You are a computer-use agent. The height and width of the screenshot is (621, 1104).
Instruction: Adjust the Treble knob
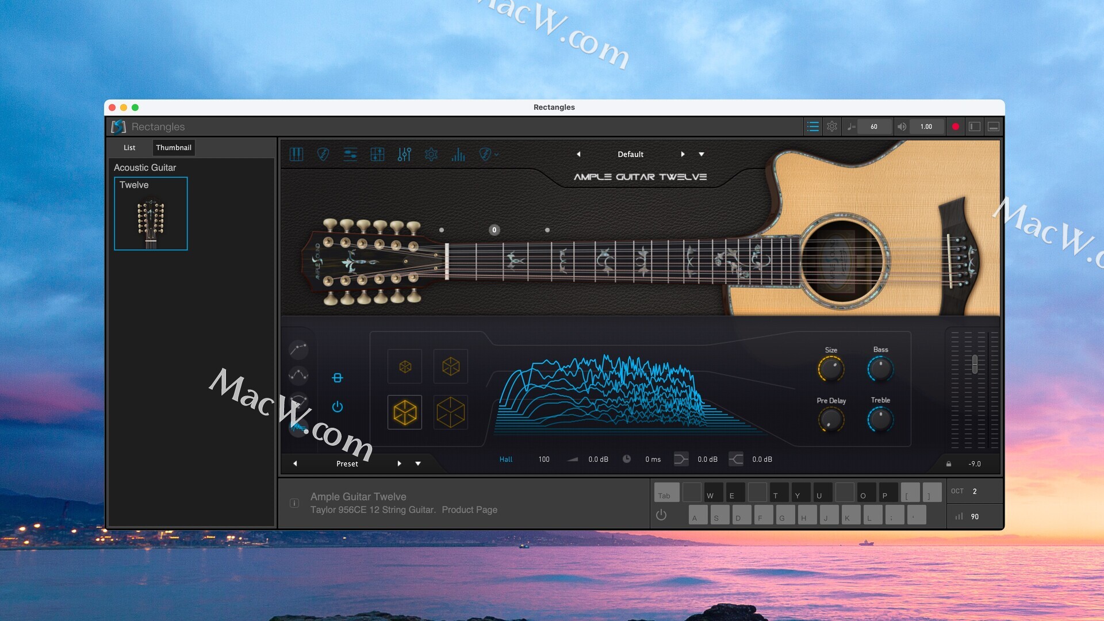tap(880, 420)
